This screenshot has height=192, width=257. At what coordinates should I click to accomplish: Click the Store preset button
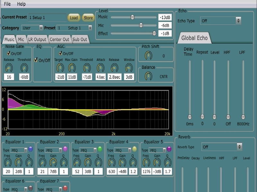[x=88, y=18]
